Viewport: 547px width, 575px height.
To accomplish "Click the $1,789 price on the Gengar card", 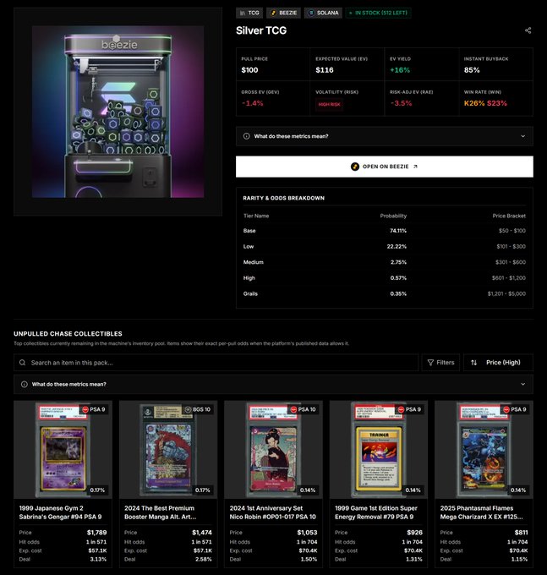I will pyautogui.click(x=96, y=533).
